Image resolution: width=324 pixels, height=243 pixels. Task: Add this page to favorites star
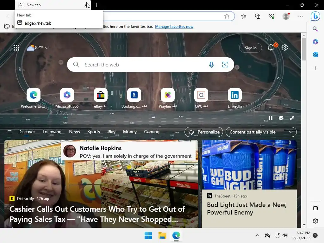coord(227,16)
